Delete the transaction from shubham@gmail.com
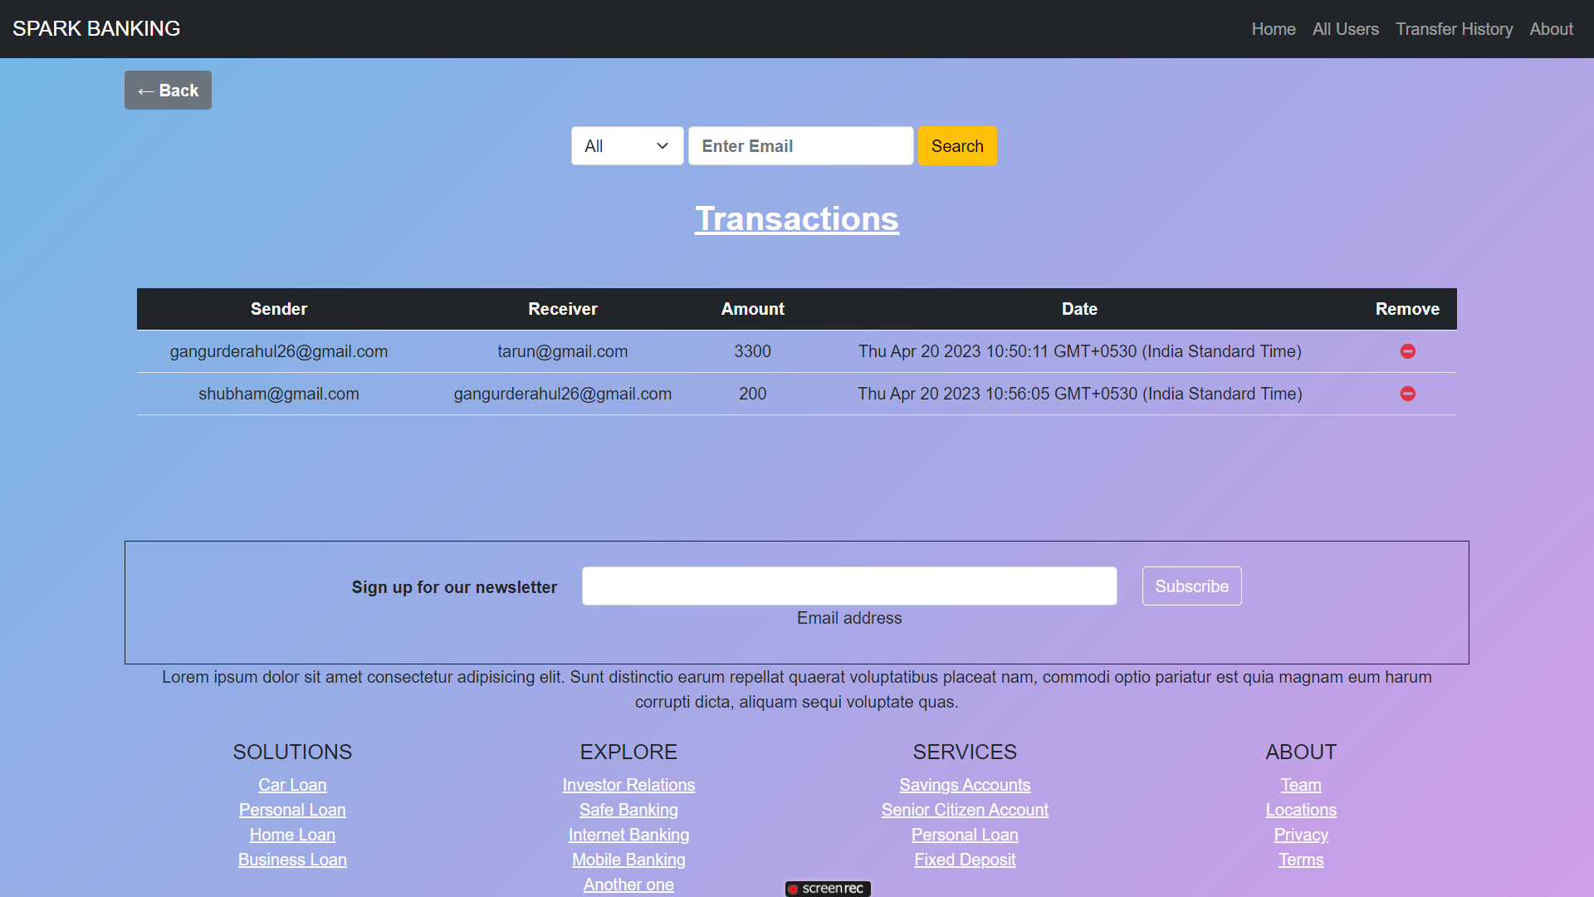The image size is (1594, 897). [1407, 394]
